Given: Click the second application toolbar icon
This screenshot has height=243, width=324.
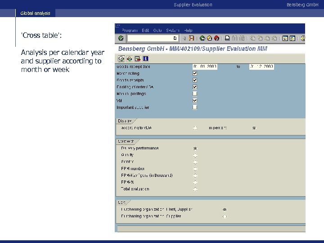Looking at the screenshot, I should (129, 58).
